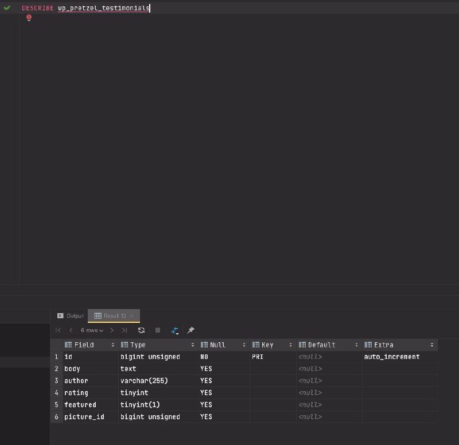Reload the result page
Image resolution: width=459 pixels, height=445 pixels.
click(x=141, y=330)
